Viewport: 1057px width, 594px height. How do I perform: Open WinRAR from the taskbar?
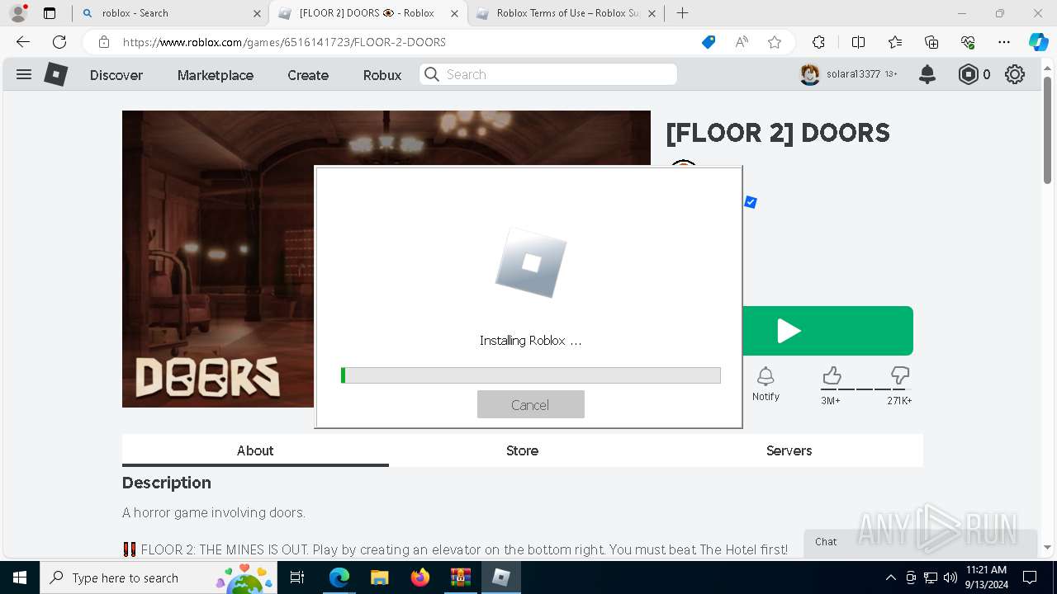click(460, 577)
